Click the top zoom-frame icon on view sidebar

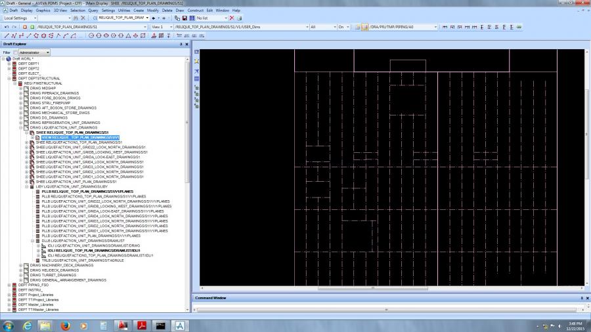click(x=196, y=52)
